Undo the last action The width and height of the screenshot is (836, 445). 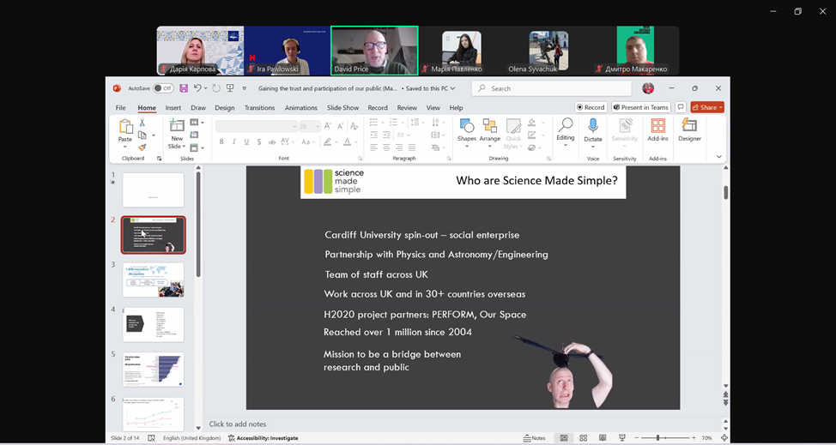197,88
